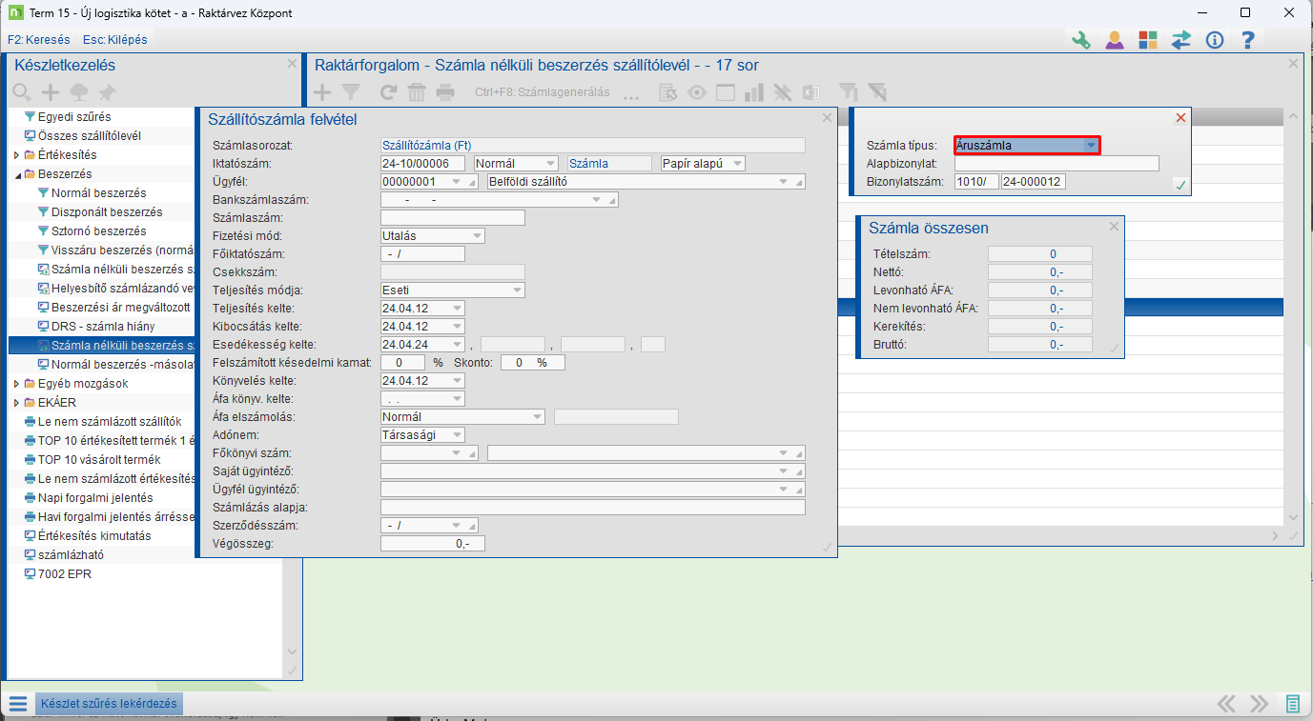Click the printer icon in Raktárforgalom toolbar
Viewport: 1313px width, 721px height.
click(445, 92)
